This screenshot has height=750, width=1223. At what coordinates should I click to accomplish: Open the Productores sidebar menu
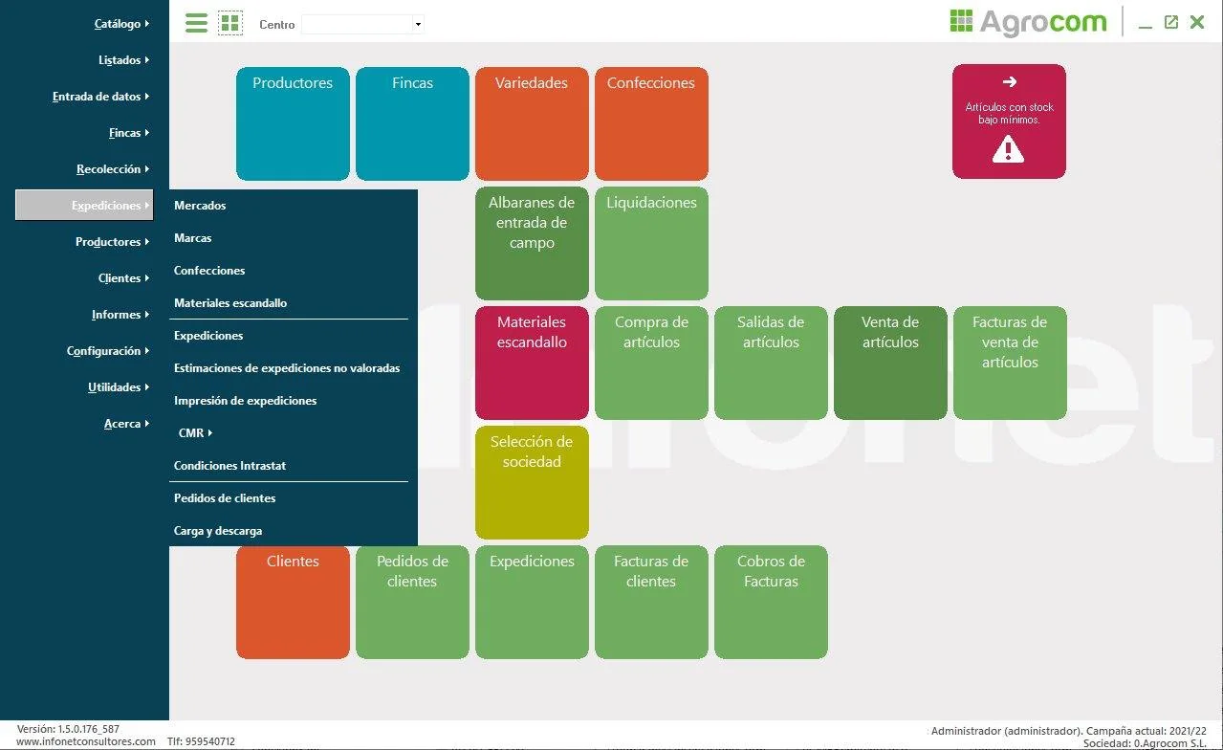[113, 242]
